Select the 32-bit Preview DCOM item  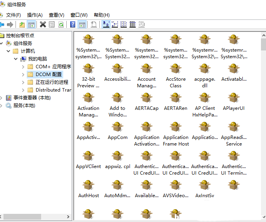pos(88,76)
